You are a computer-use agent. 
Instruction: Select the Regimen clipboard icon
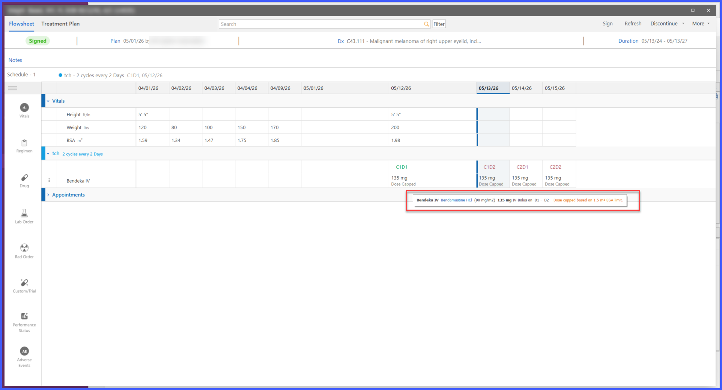tap(24, 143)
